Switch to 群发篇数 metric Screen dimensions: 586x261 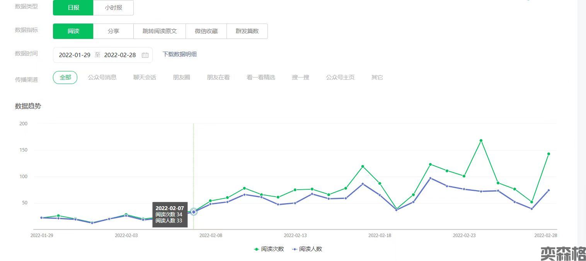pos(247,31)
